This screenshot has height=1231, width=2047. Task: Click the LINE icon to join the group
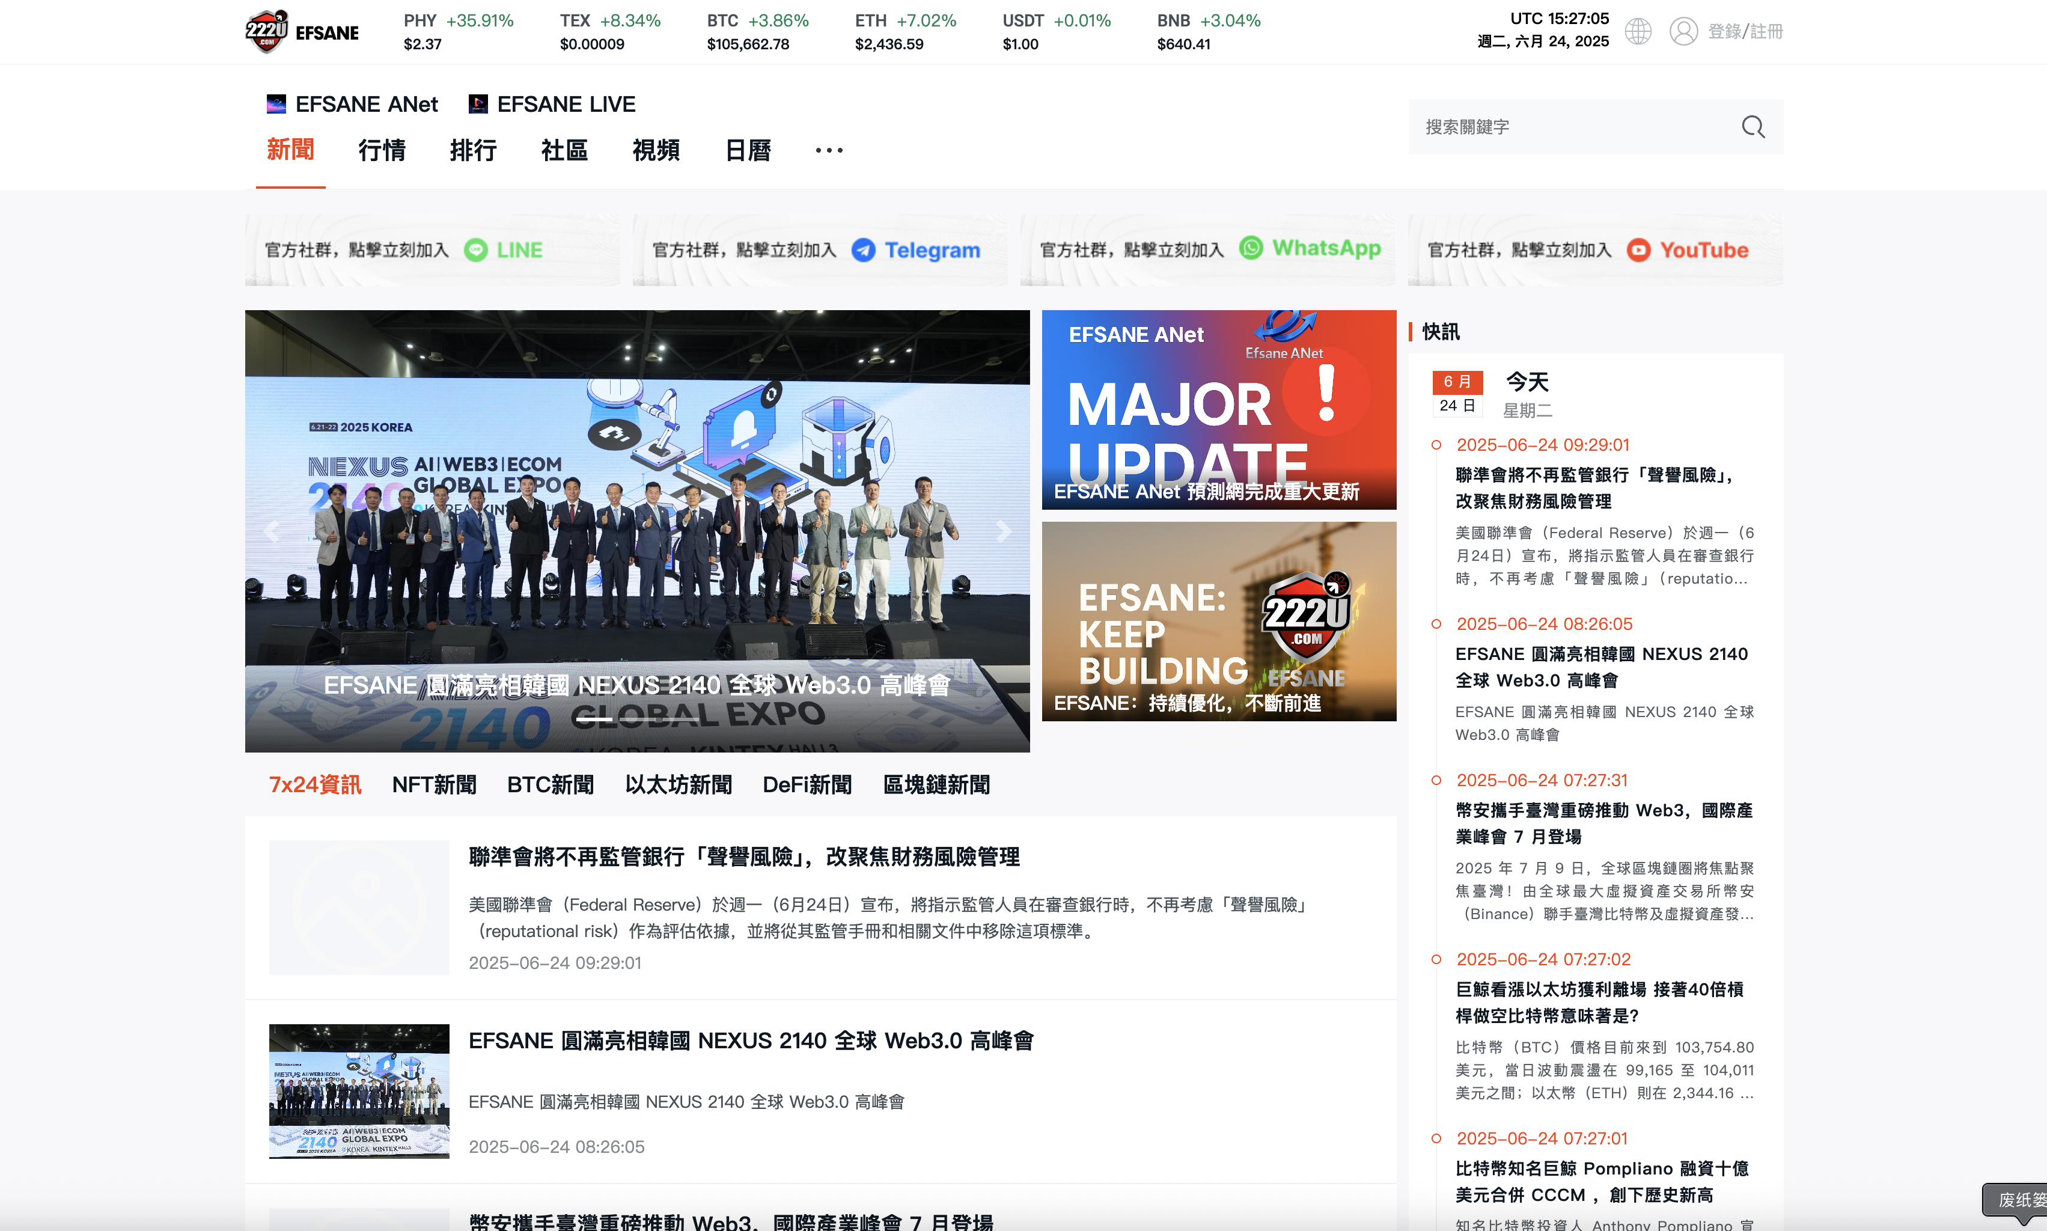tap(476, 249)
